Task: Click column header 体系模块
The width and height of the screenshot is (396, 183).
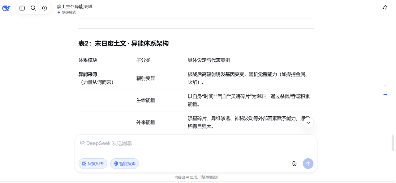Action: (88, 60)
